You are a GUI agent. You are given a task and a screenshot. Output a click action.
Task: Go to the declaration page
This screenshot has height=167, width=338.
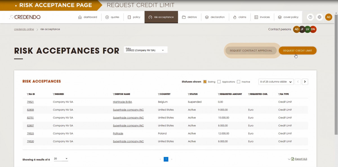pyautogui.click(x=215, y=17)
